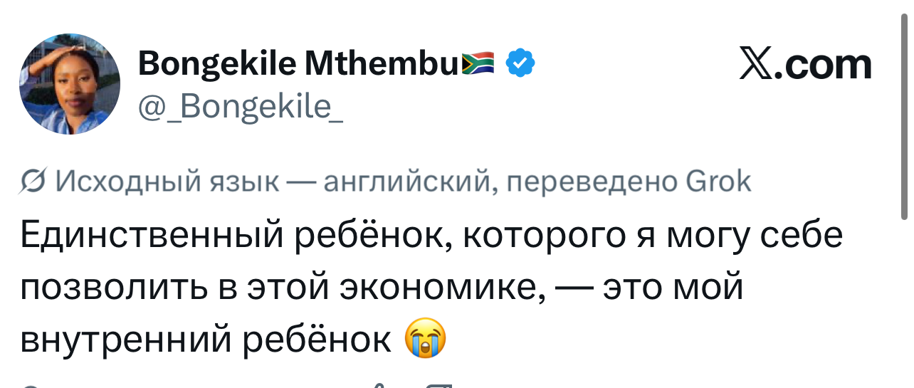Click the words "это мой" in the post

tap(672, 287)
